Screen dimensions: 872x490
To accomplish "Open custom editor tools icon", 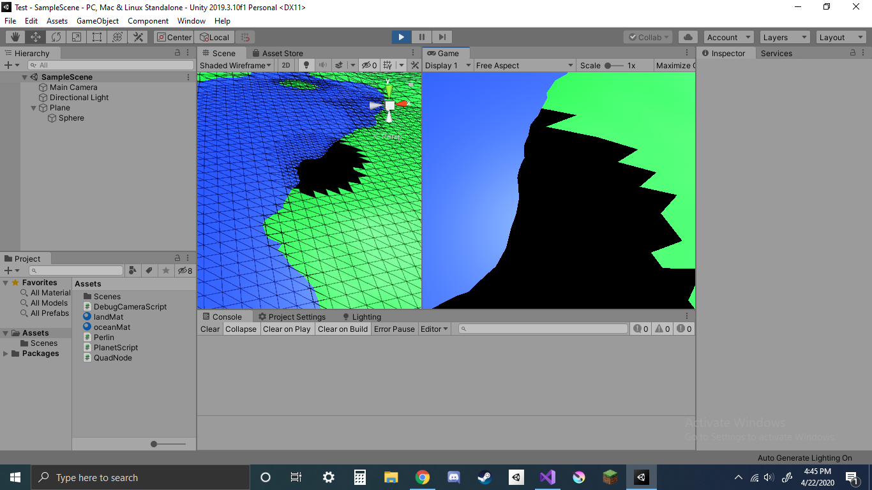I will click(138, 37).
